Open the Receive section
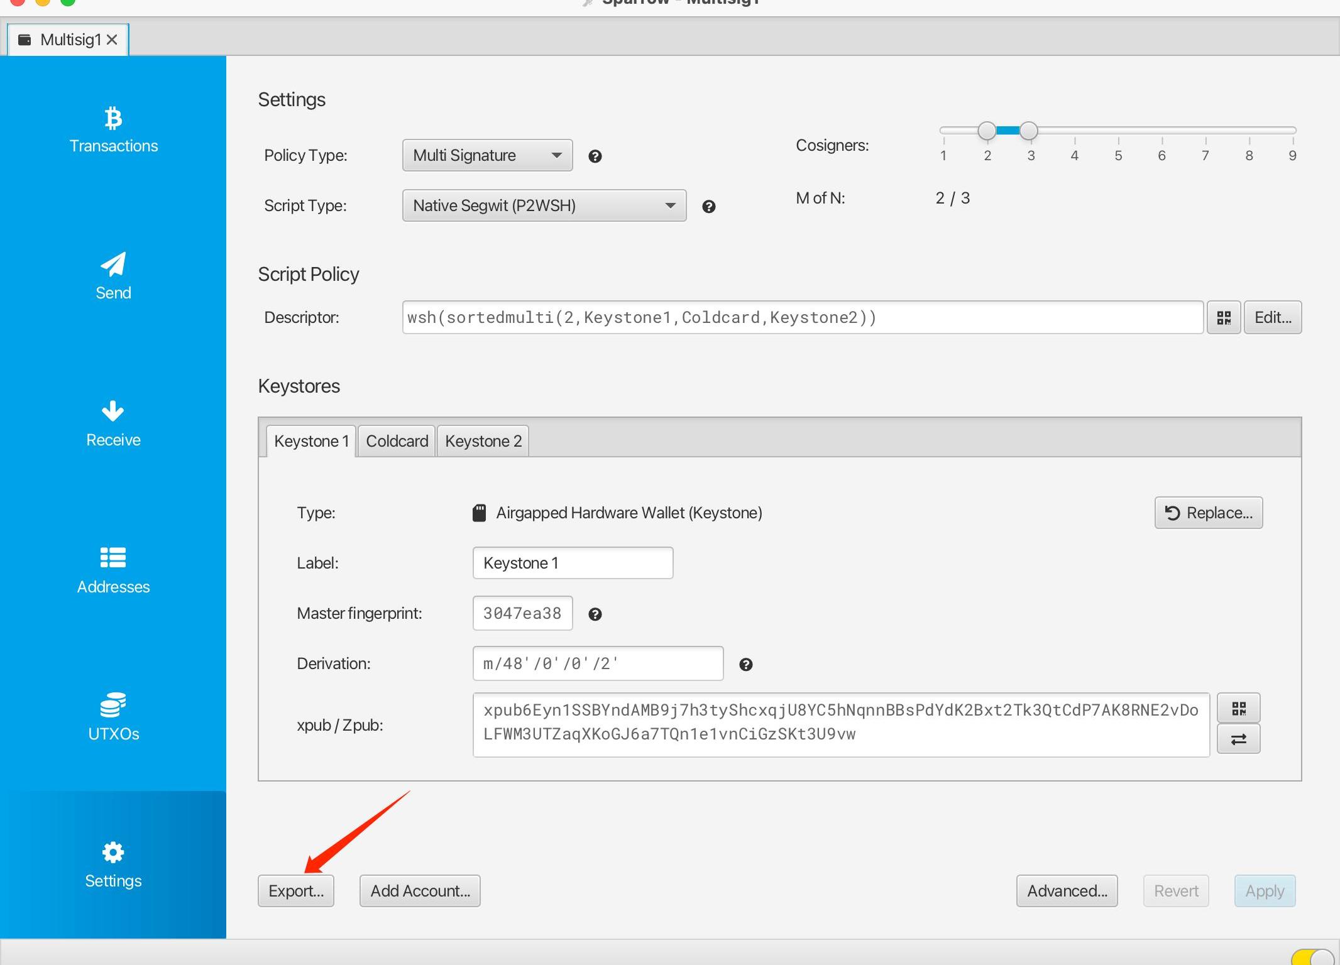 [x=113, y=424]
